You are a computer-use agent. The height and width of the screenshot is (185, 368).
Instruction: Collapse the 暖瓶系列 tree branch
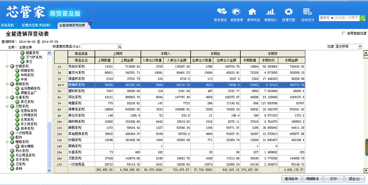point(7,142)
